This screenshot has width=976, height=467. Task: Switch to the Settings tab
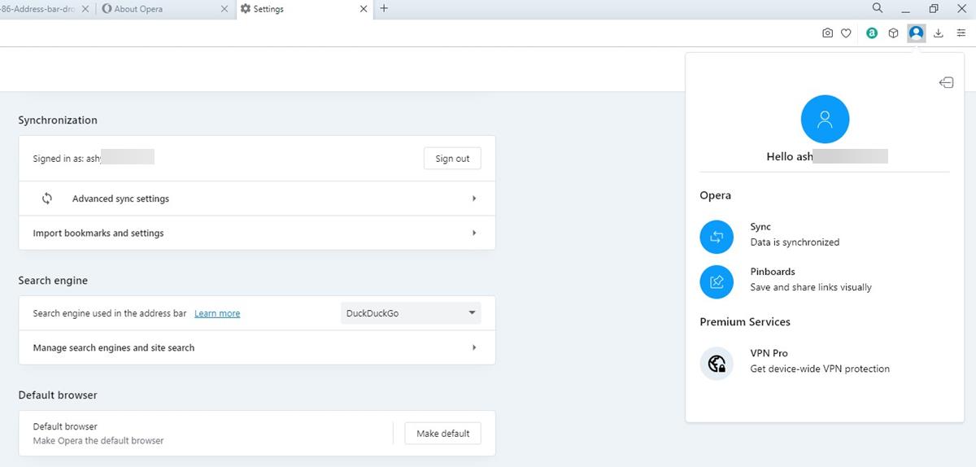point(304,9)
